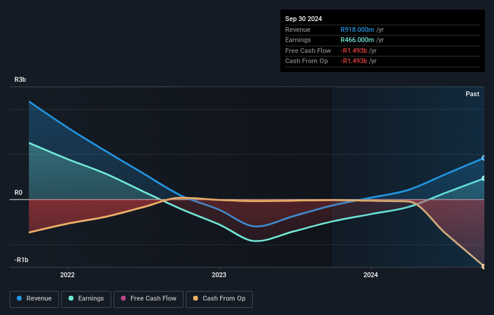494x315 pixels.
Task: Click the orange Cash From Op legend dot
Action: (196, 298)
